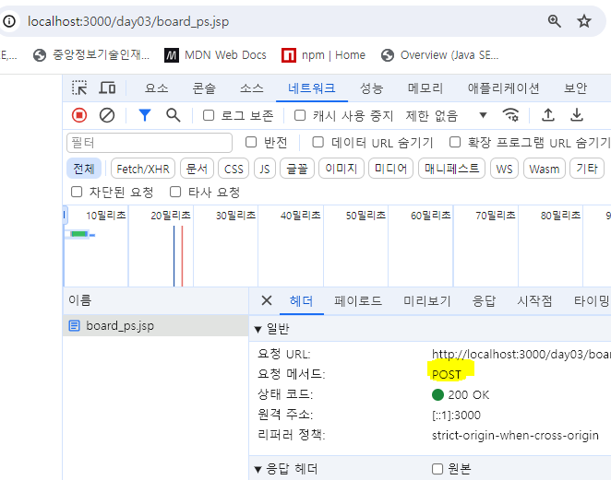Click the 필터 text input field
611x480 pixels.
tap(150, 143)
